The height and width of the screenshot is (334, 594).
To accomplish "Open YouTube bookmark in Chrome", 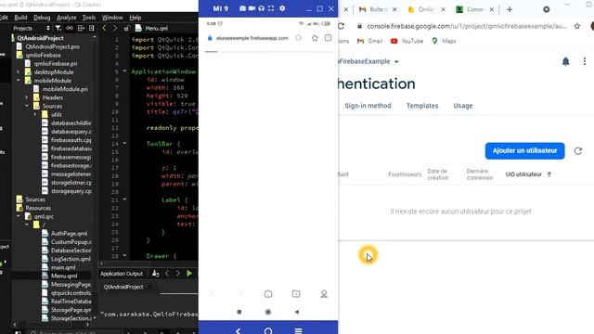I will coord(407,41).
